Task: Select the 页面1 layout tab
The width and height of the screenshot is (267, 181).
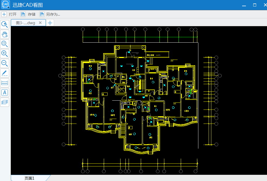Action: 29,178
